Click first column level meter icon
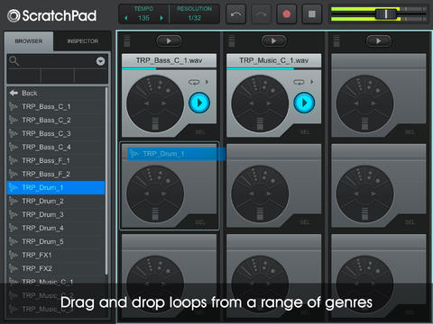 coord(127,40)
